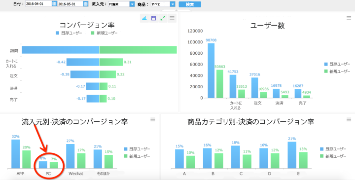
Task: Click the green category D bar 12%
Action: (275, 161)
